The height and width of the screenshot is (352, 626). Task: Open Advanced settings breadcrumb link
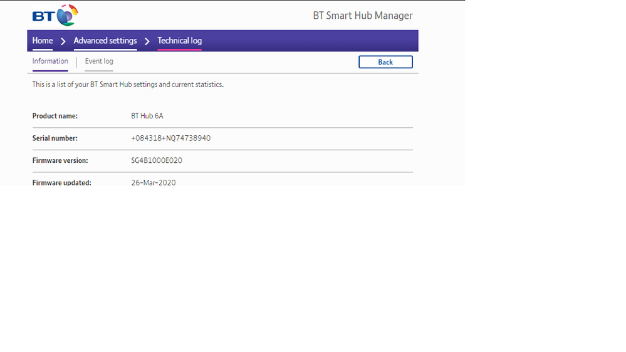(x=105, y=41)
